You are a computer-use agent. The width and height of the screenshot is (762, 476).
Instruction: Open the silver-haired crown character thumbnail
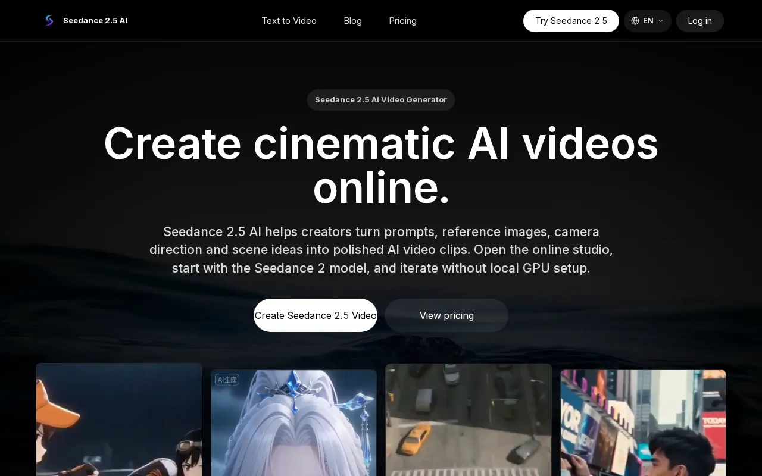[x=293, y=423]
